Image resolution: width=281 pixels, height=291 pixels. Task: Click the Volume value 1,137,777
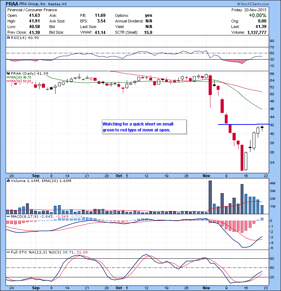coord(257,32)
